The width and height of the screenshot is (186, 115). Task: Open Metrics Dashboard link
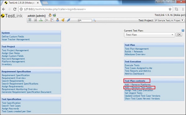[x=135, y=74]
